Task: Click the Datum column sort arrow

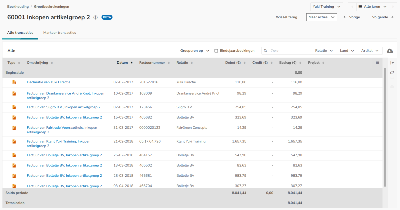Action: [131, 63]
